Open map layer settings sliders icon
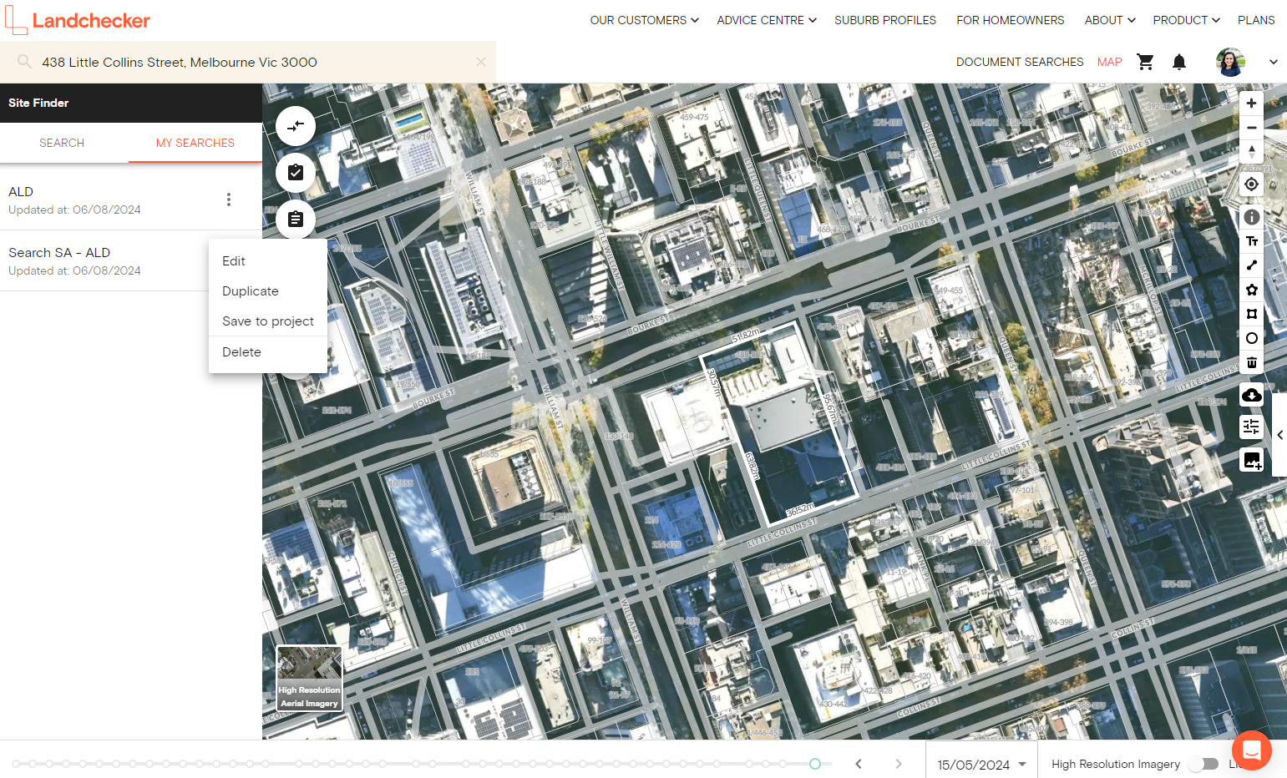The width and height of the screenshot is (1287, 778). [1251, 427]
